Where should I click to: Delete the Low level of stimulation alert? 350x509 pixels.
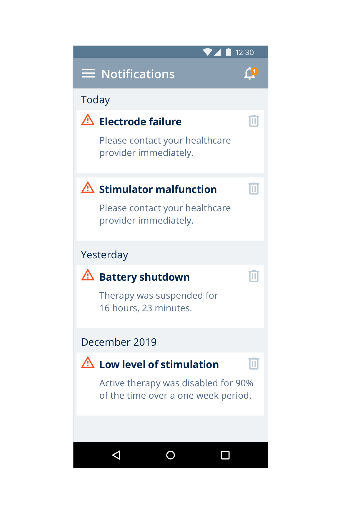254,364
